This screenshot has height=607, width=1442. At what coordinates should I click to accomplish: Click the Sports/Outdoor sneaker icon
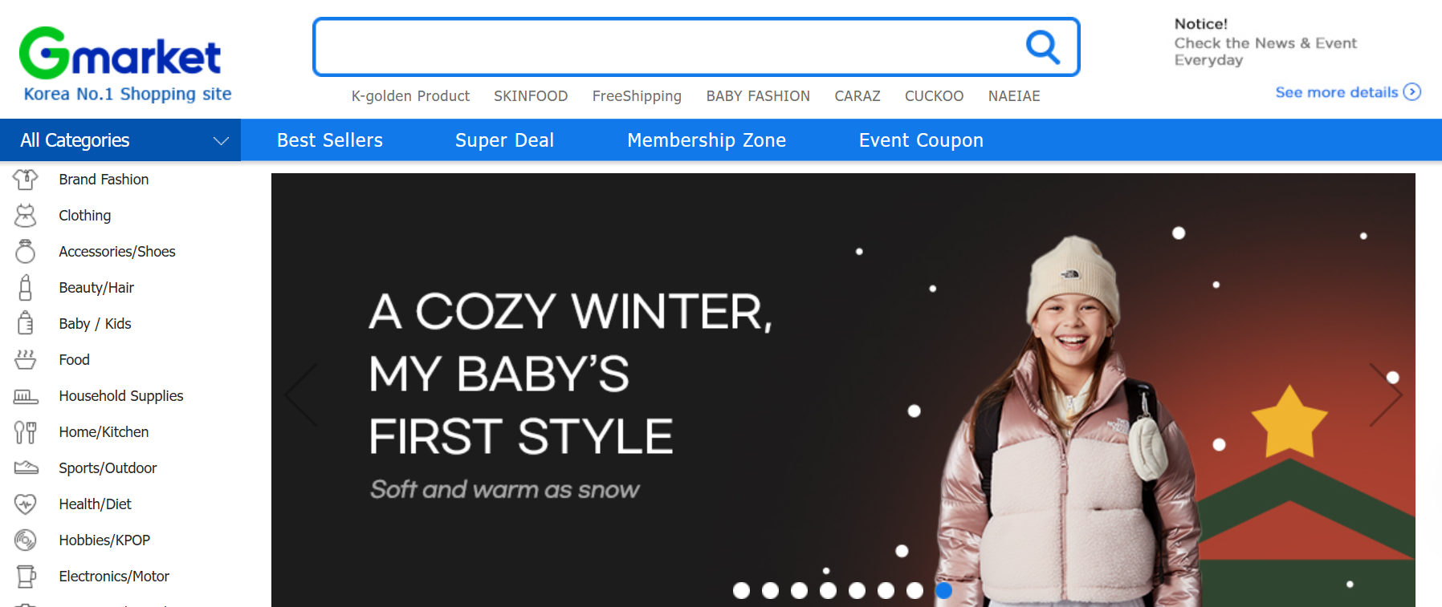coord(26,468)
